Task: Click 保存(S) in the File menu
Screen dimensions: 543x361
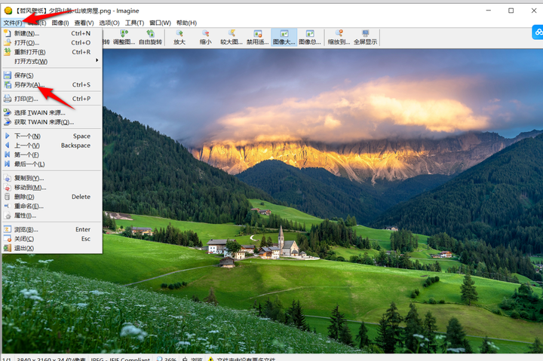Action: (x=52, y=75)
